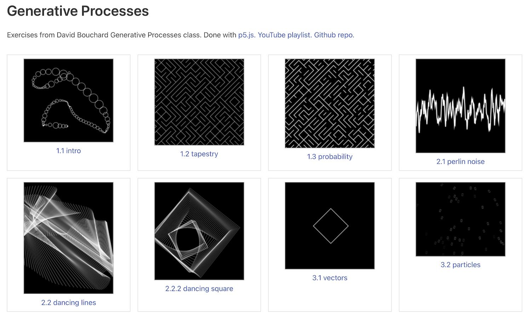Click the 1.2 tapestry maze thumbnail
The height and width of the screenshot is (319, 531).
[199, 102]
